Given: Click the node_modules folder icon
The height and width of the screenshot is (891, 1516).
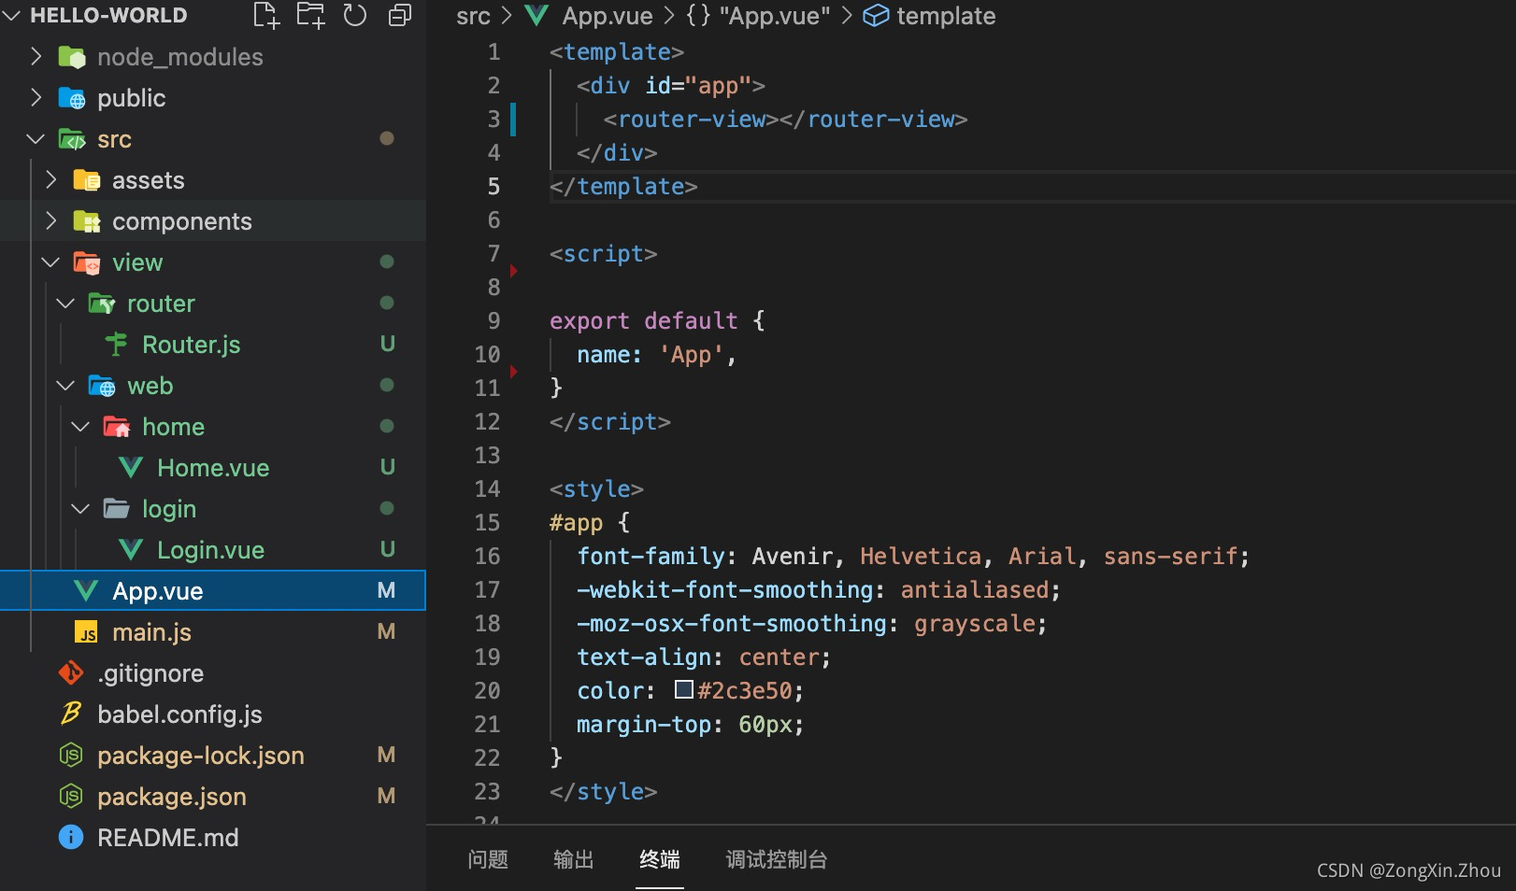Looking at the screenshot, I should click(72, 57).
